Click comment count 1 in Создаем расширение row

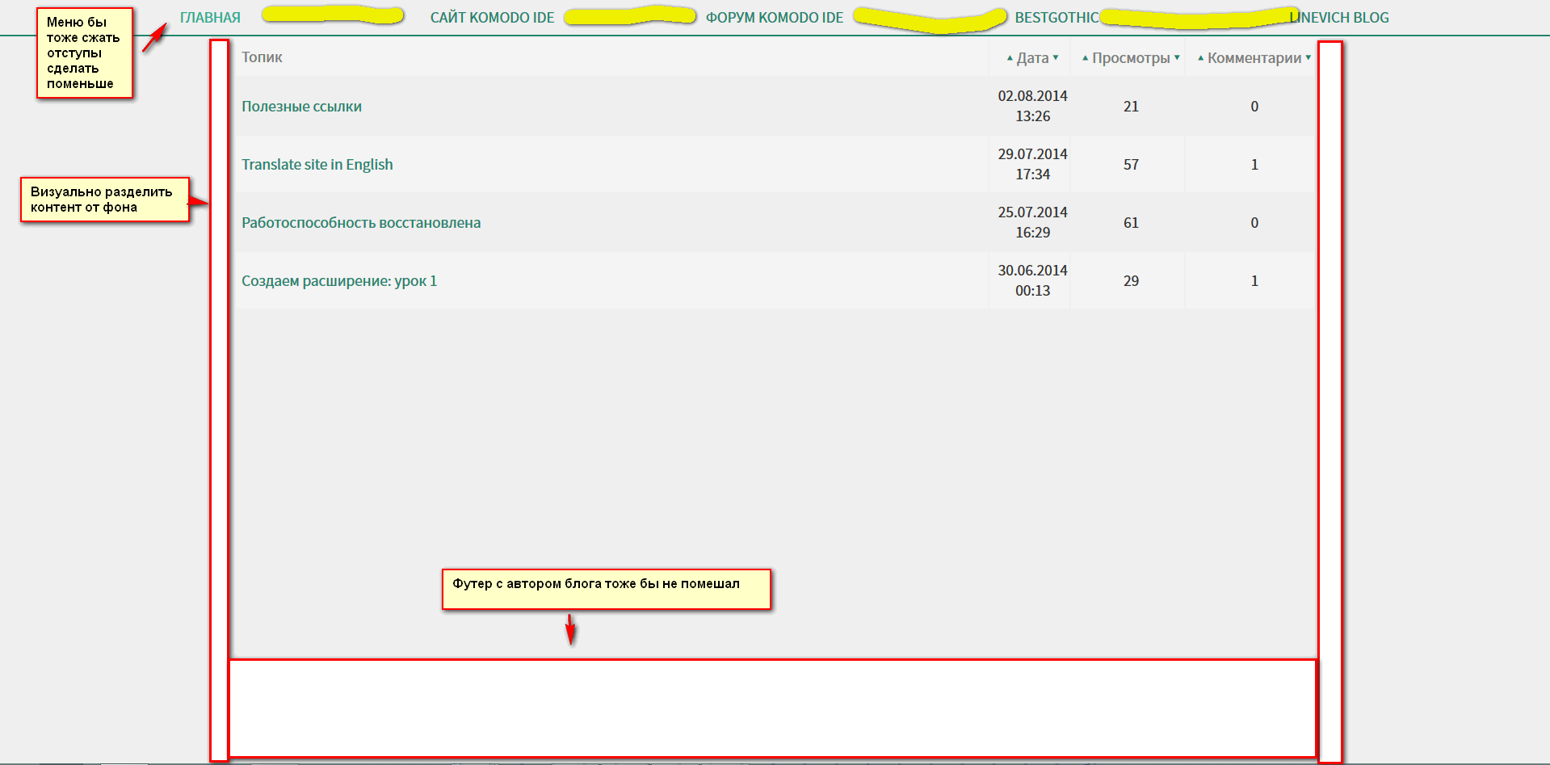(1254, 281)
